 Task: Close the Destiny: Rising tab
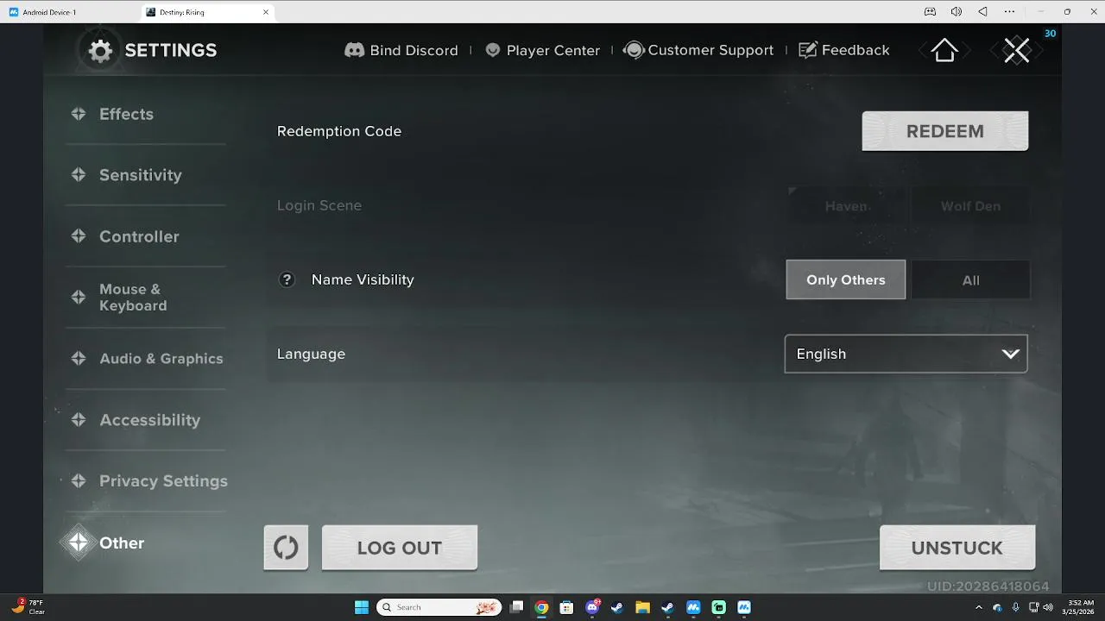click(266, 12)
